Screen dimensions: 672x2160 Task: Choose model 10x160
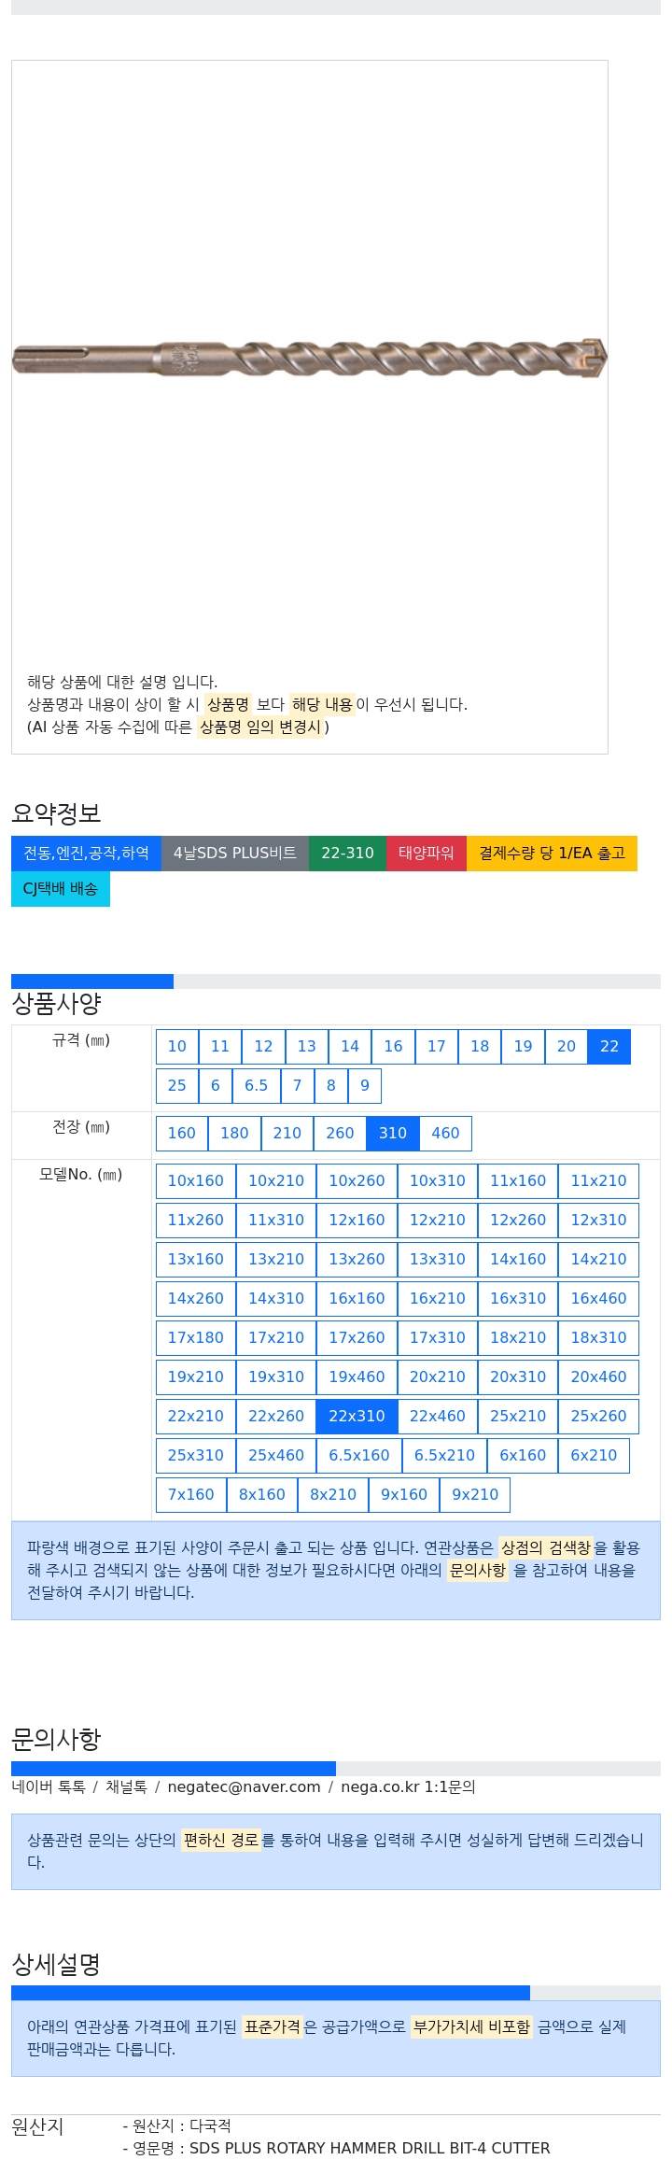tap(196, 1180)
